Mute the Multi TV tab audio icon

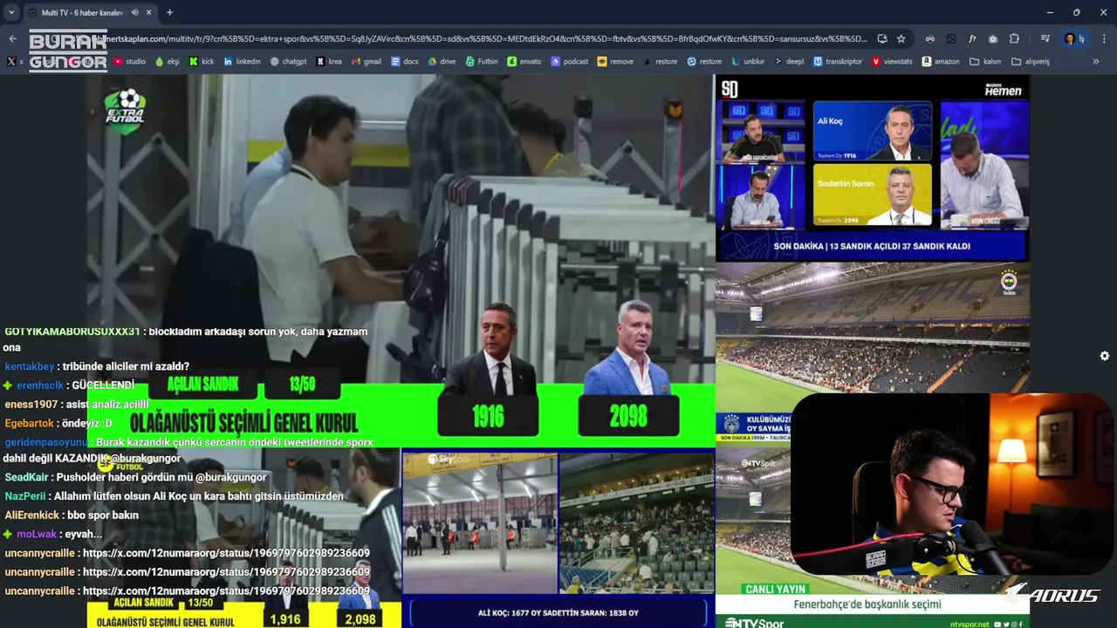tap(134, 12)
